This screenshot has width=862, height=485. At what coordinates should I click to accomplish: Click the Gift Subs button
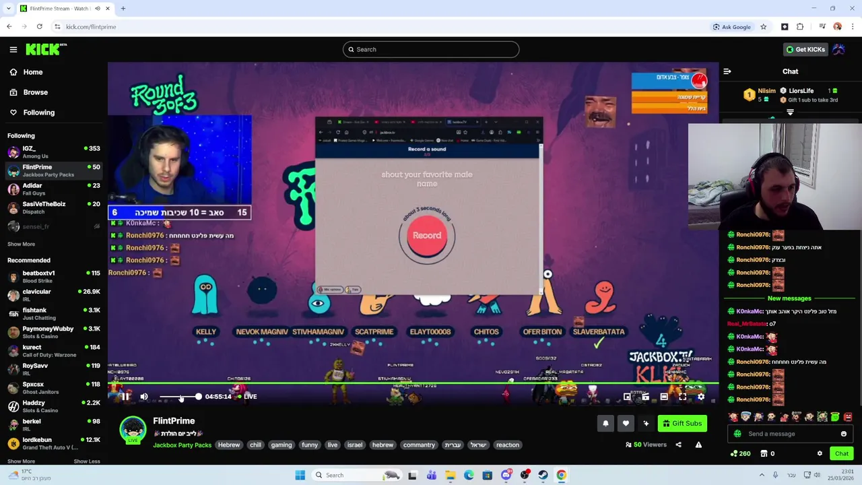point(682,423)
